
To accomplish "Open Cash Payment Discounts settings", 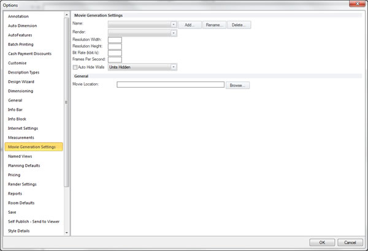I will [x=29, y=54].
